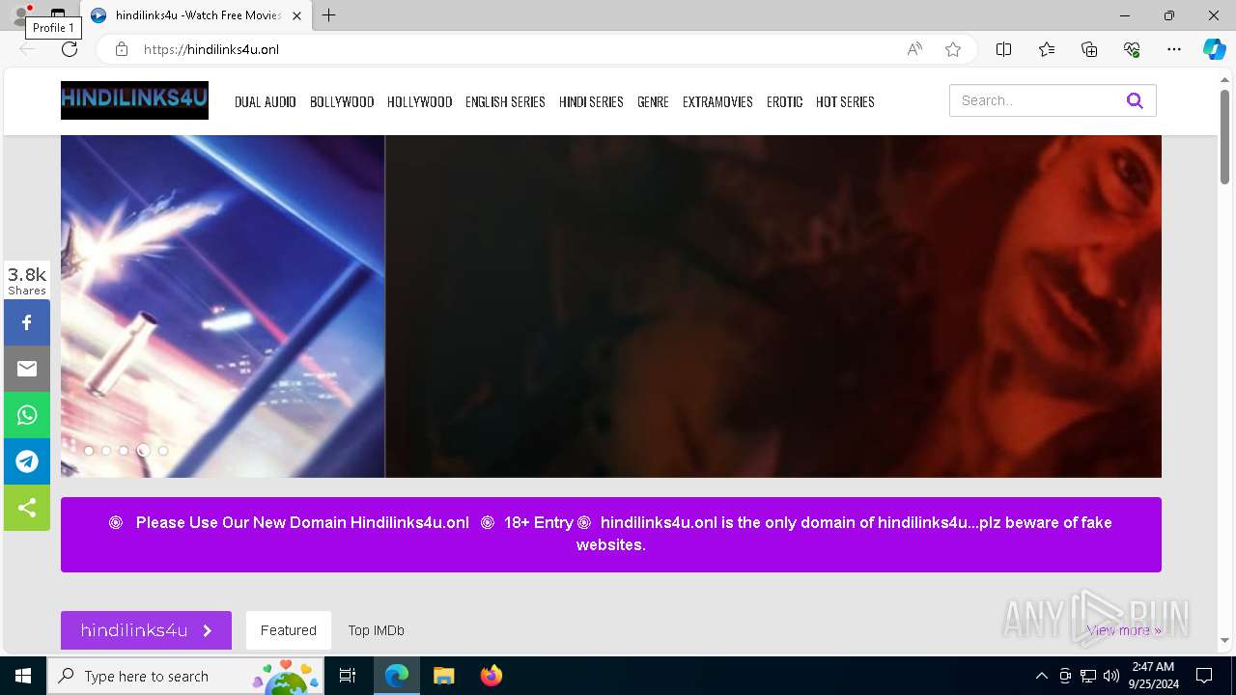Open volume control in system tray

(1111, 676)
